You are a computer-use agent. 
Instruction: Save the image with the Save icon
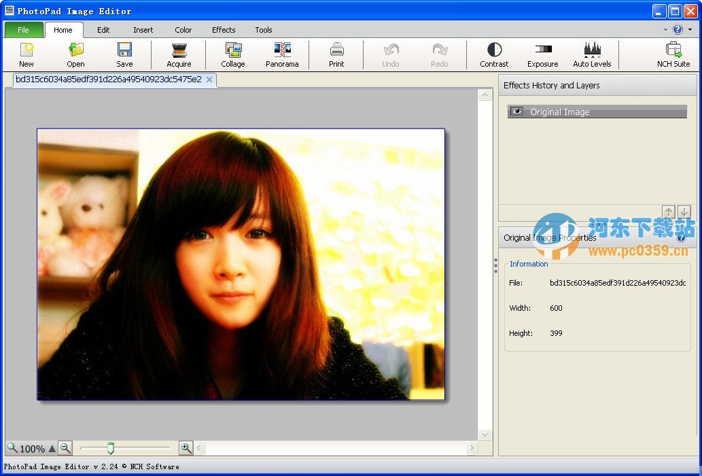click(x=124, y=54)
